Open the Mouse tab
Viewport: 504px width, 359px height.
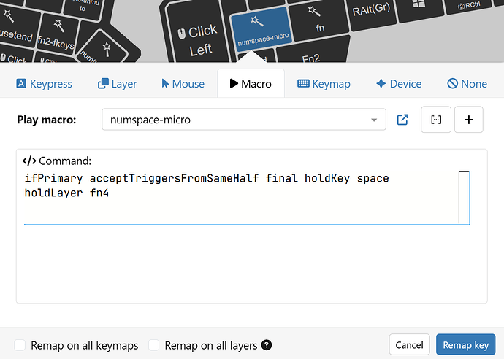[x=183, y=84]
